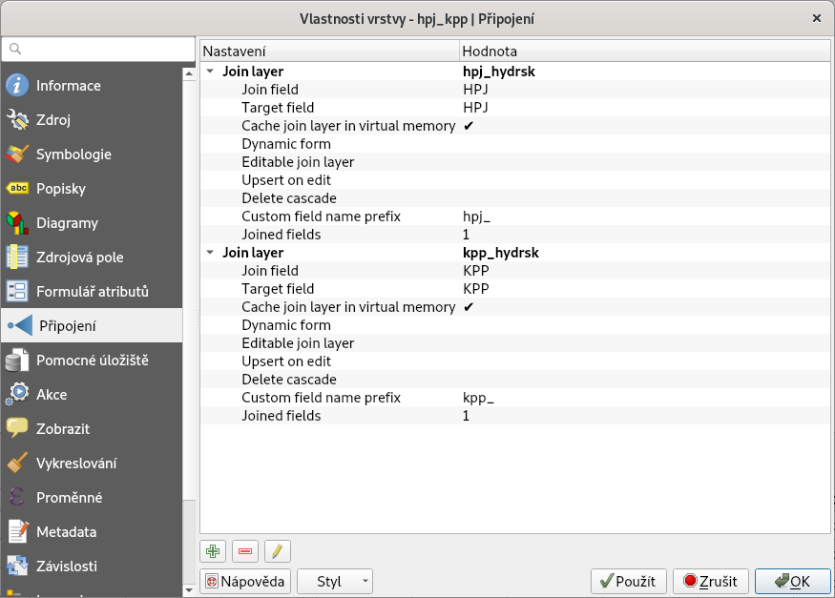
Task: Switch to the Formulář atributů tab
Action: click(92, 292)
